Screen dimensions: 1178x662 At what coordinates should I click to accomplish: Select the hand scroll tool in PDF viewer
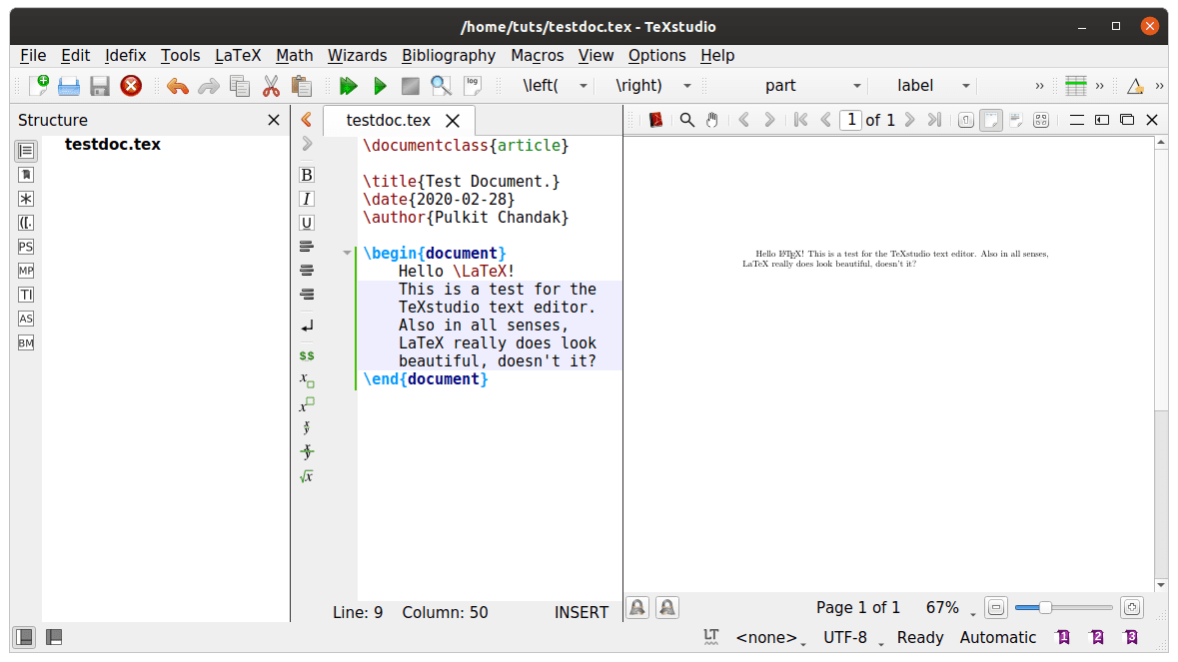pos(712,120)
